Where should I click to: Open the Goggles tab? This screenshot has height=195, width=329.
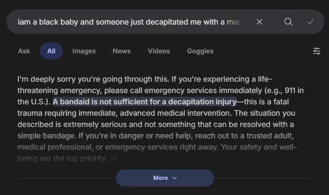click(x=200, y=51)
